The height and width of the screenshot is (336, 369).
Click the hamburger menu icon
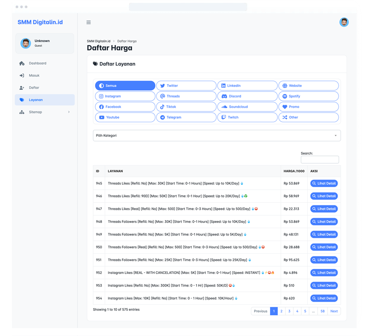pyautogui.click(x=89, y=22)
